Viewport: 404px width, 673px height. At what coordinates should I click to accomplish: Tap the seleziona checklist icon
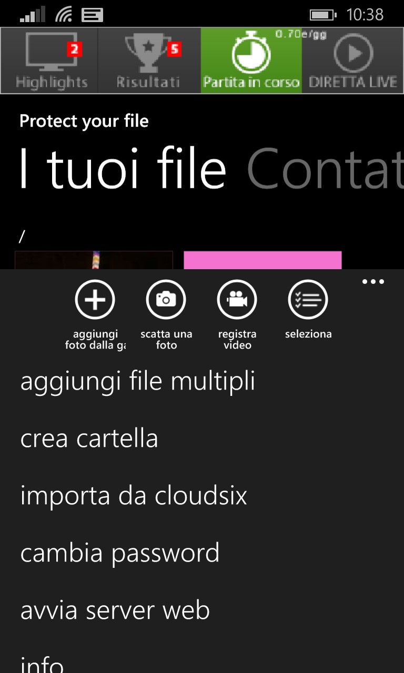[308, 300]
